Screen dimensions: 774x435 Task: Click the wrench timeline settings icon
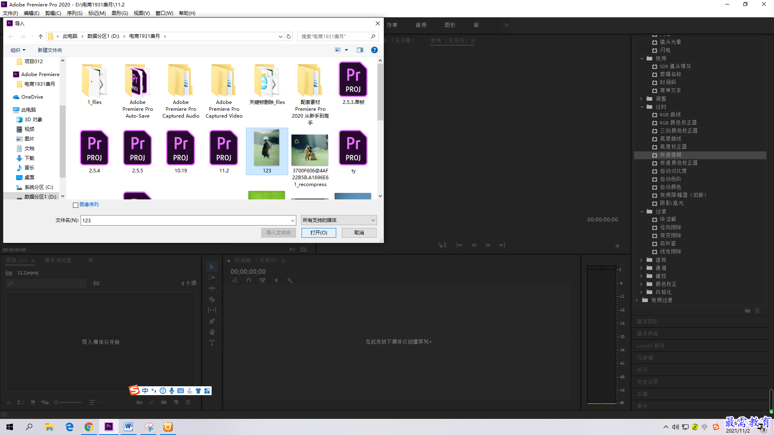click(x=290, y=280)
